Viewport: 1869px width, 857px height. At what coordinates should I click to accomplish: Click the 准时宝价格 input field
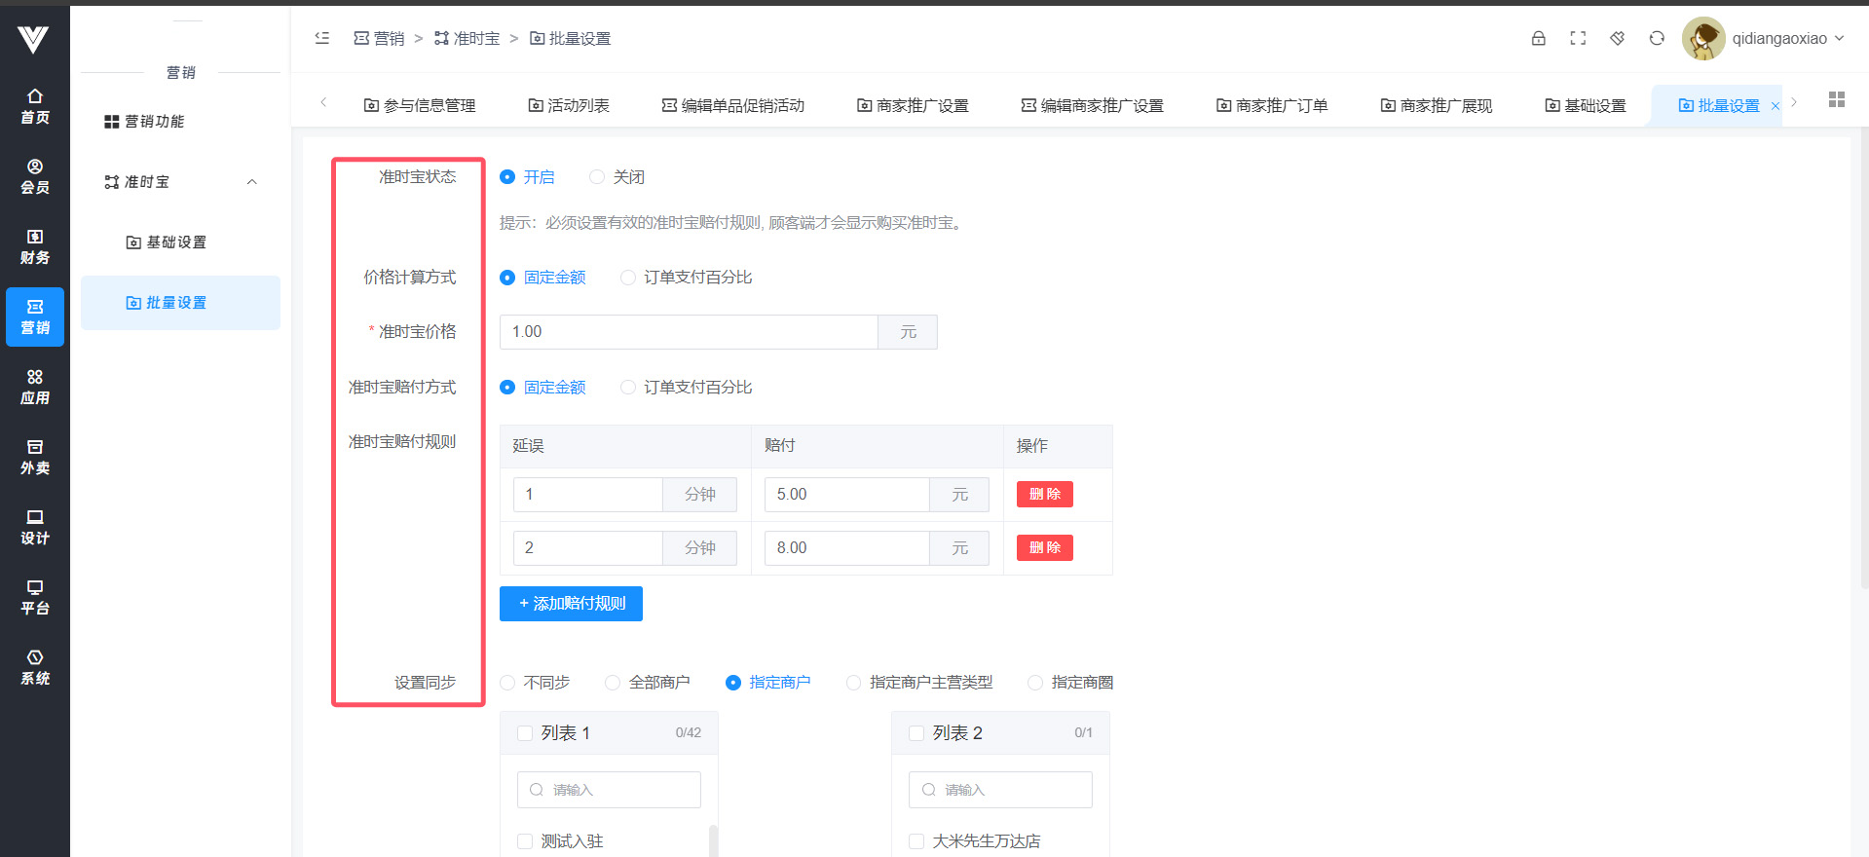coord(688,332)
